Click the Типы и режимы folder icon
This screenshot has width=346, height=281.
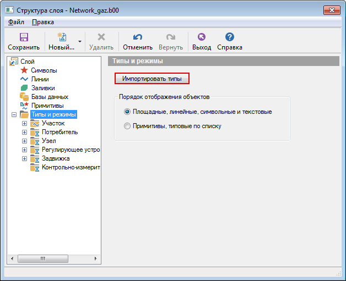pos(24,114)
